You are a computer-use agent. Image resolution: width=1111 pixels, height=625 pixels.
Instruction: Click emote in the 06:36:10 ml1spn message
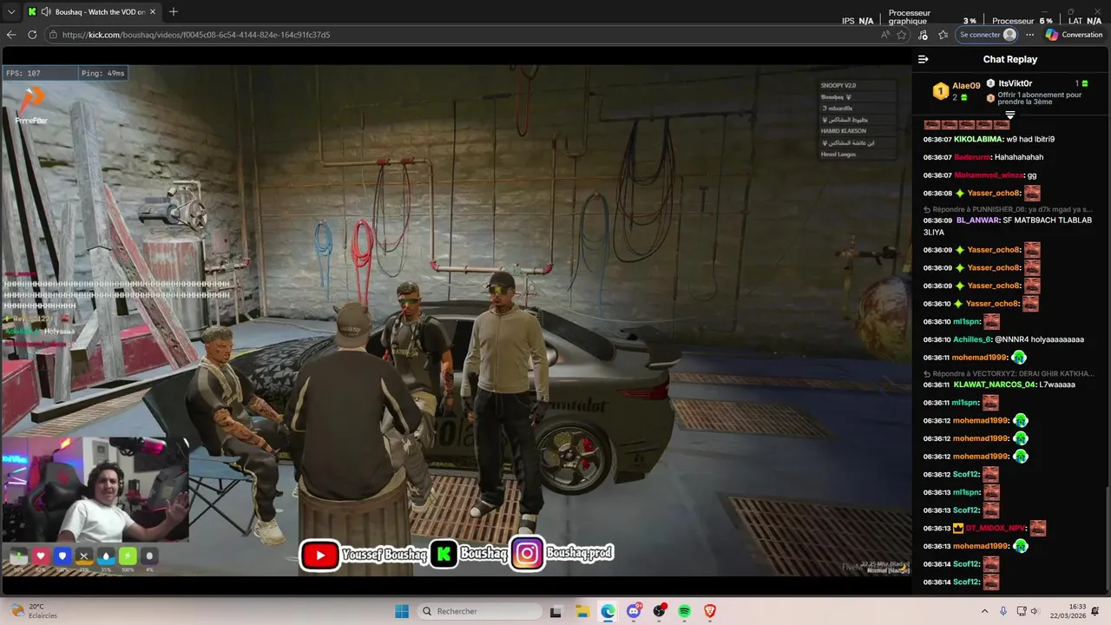[992, 322]
